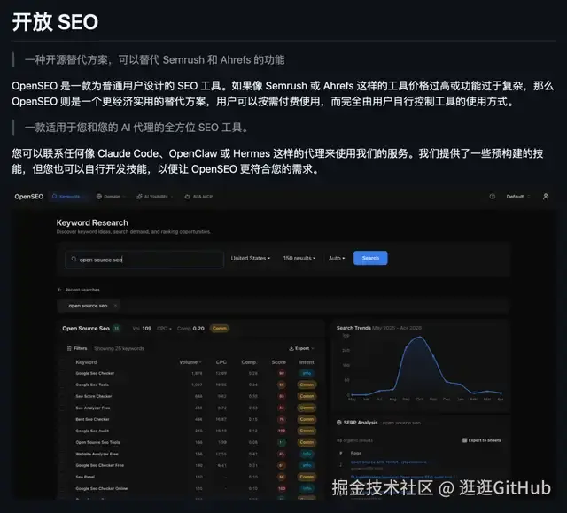This screenshot has height=513, width=567.
Task: Click the Search Trends title
Action: pyautogui.click(x=353, y=328)
